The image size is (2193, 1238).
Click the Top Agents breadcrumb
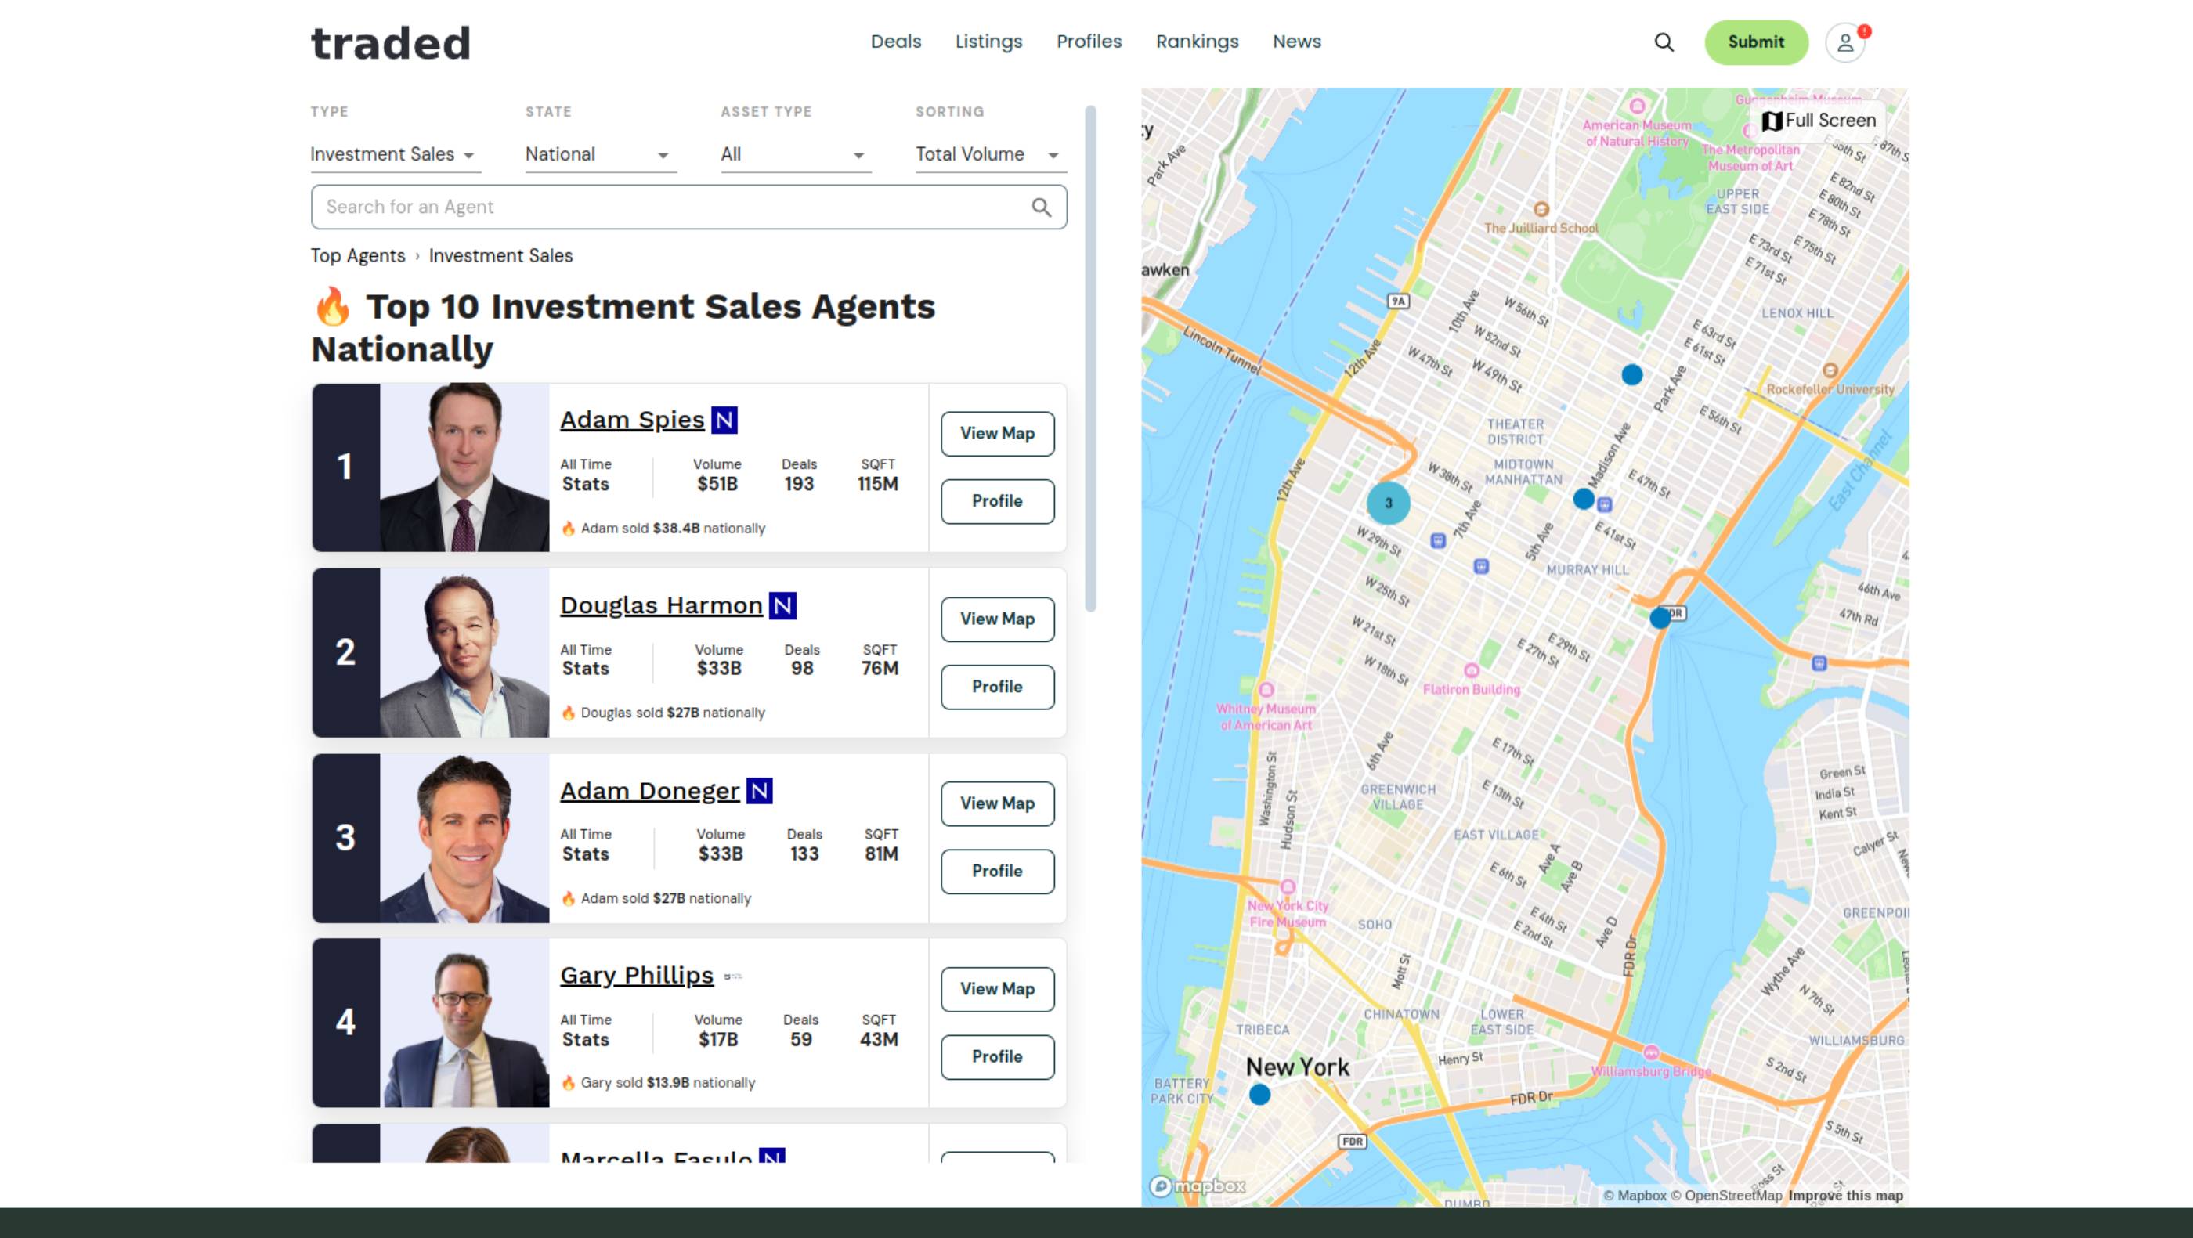tap(358, 256)
